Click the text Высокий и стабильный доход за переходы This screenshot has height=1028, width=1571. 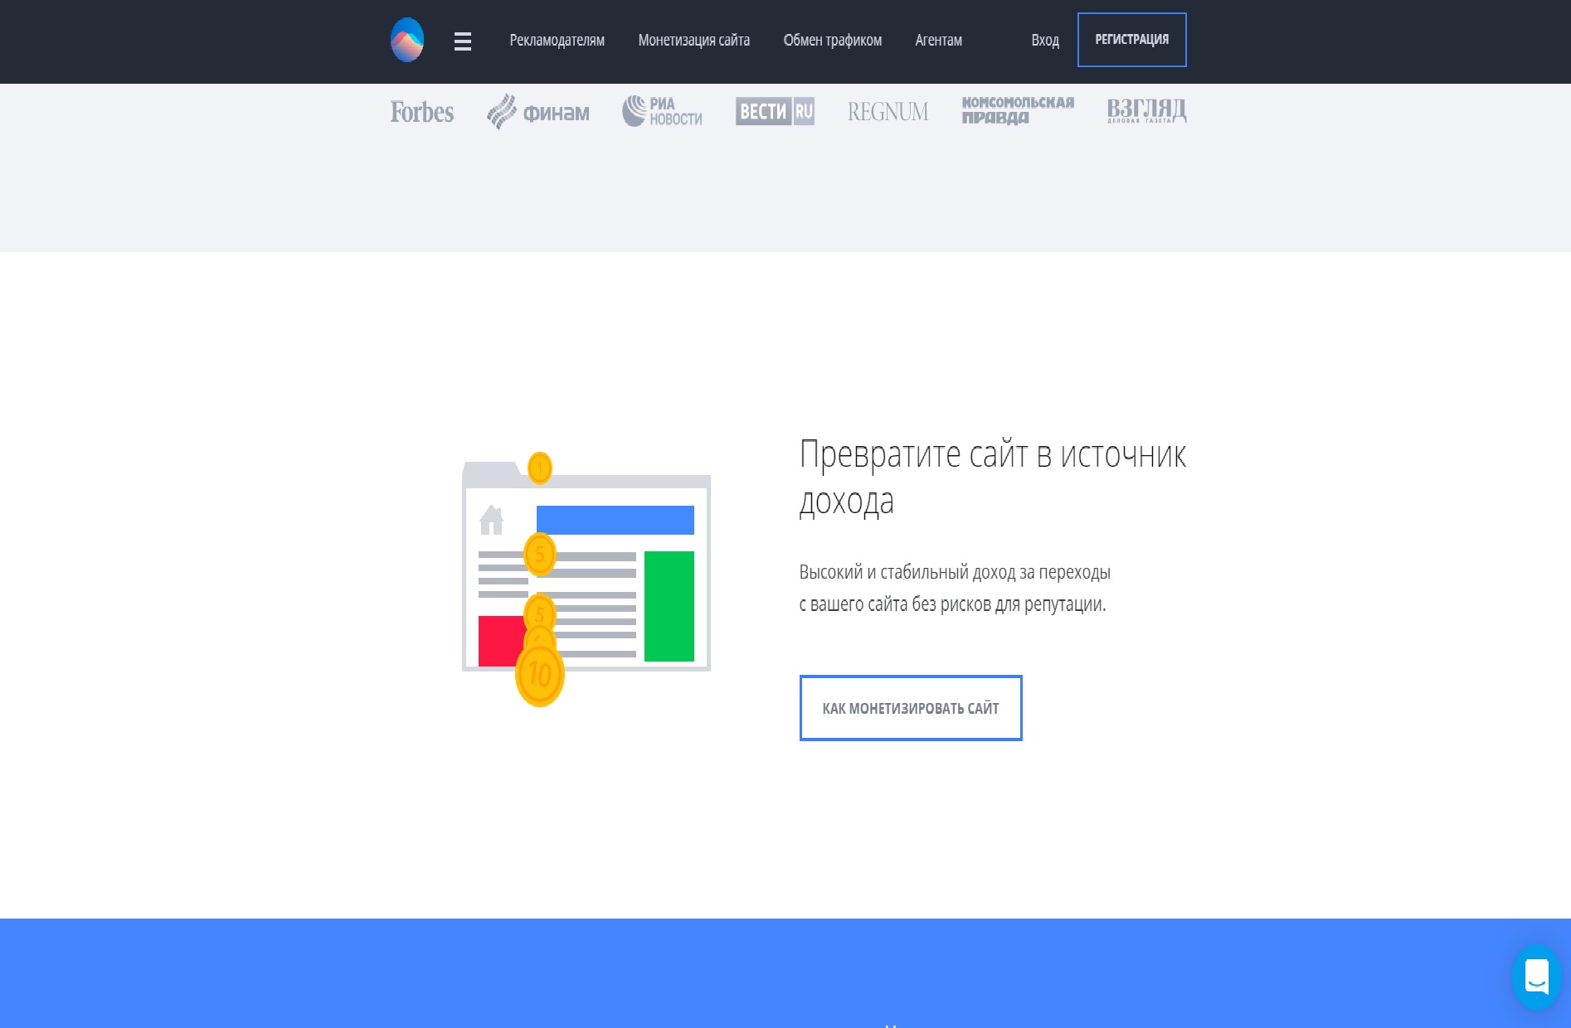(x=955, y=572)
